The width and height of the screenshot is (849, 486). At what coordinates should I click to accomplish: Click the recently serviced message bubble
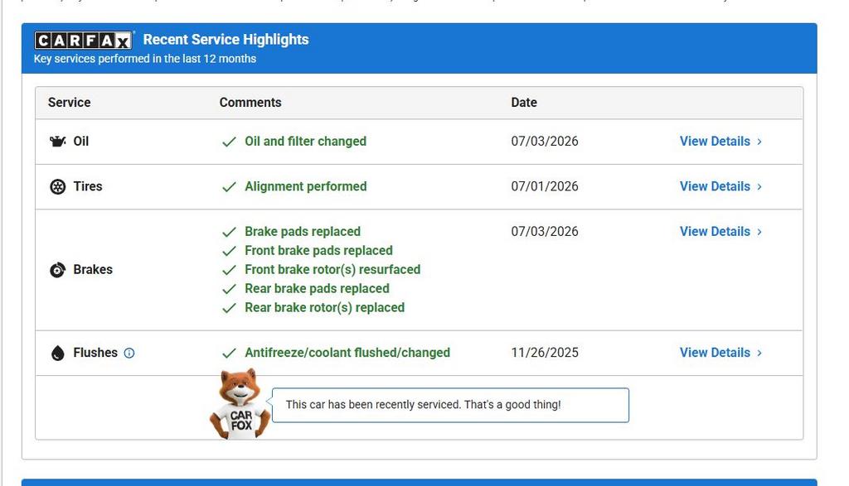tap(450, 405)
